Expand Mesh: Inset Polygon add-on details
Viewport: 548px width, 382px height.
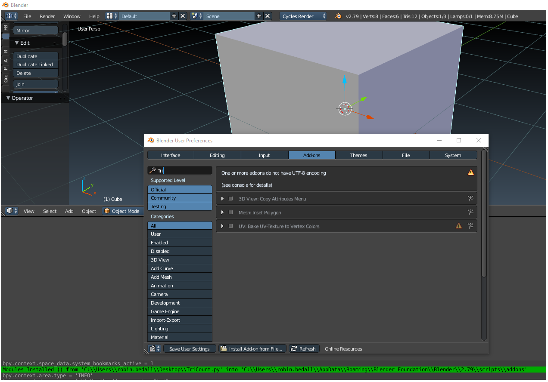click(x=222, y=213)
